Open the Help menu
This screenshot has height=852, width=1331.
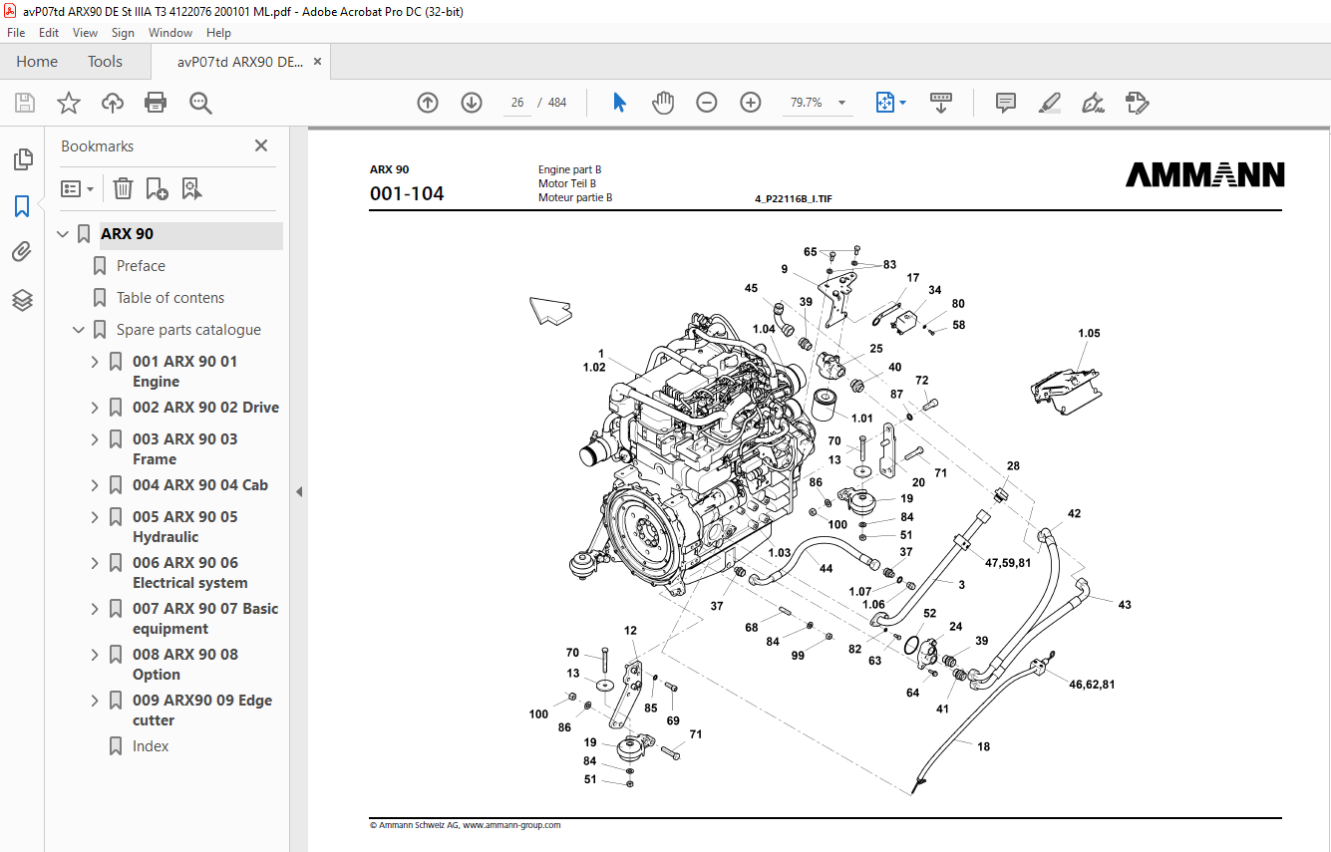pyautogui.click(x=218, y=33)
